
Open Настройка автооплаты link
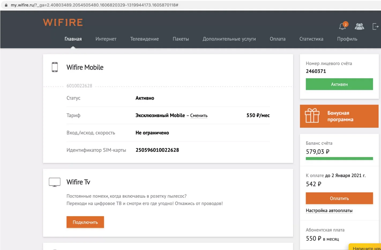329,210
